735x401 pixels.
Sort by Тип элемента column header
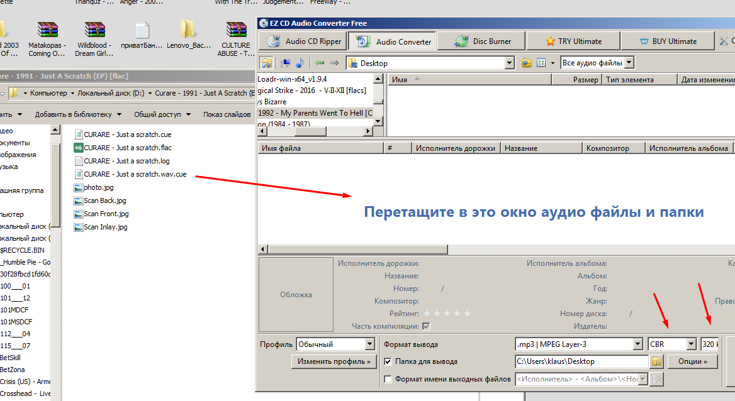[640, 80]
